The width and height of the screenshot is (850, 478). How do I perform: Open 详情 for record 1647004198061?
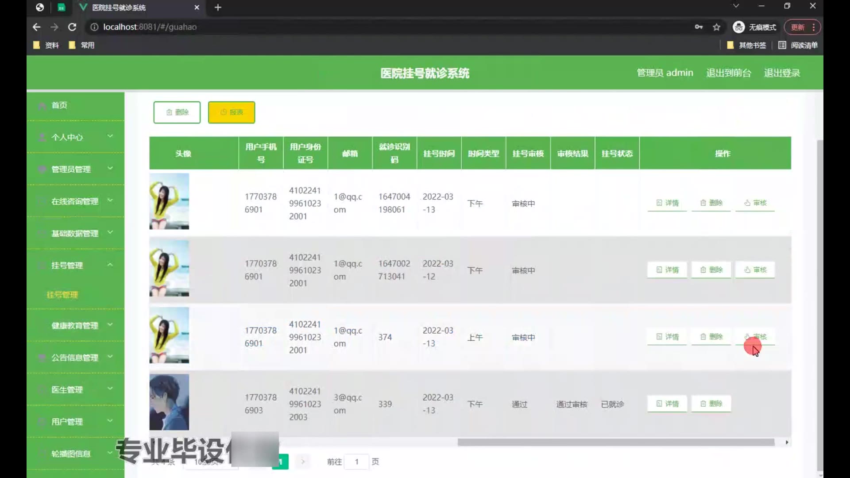[667, 203]
